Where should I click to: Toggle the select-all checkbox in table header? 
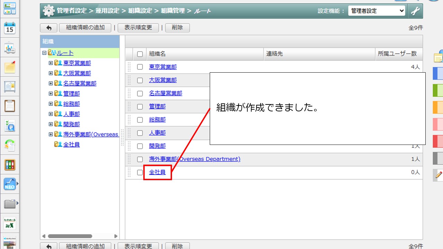tap(140, 54)
